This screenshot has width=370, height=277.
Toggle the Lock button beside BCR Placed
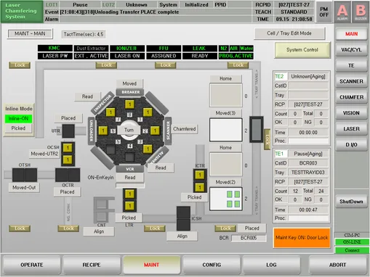coord(225,228)
